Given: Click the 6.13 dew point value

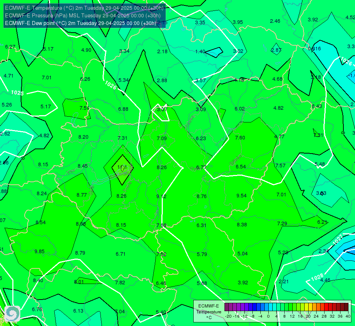Looking at the screenshot, I should 78,311.
